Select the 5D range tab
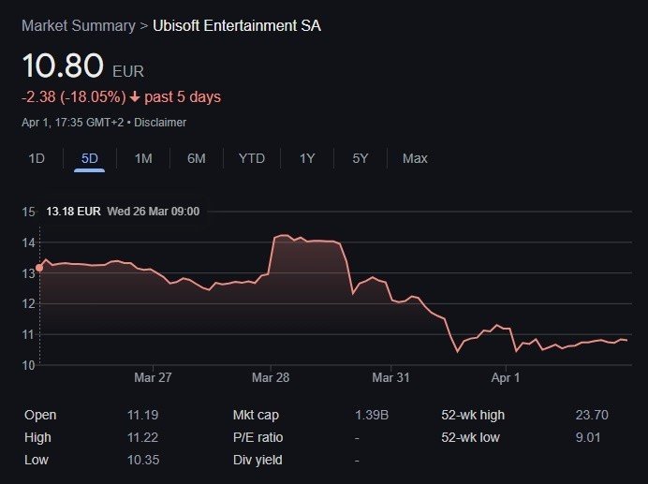 pos(89,158)
